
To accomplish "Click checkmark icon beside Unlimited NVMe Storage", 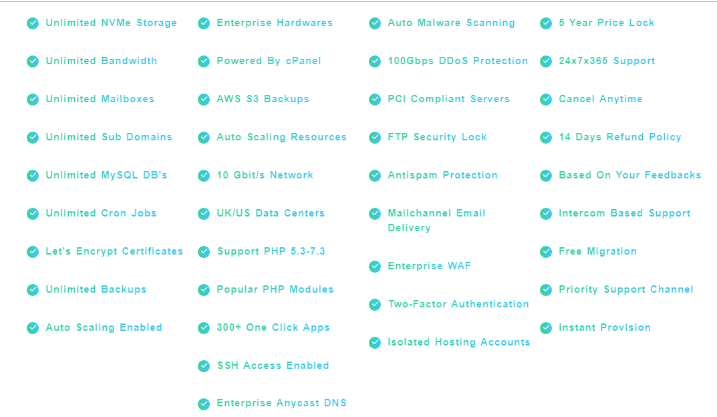I will coord(33,23).
